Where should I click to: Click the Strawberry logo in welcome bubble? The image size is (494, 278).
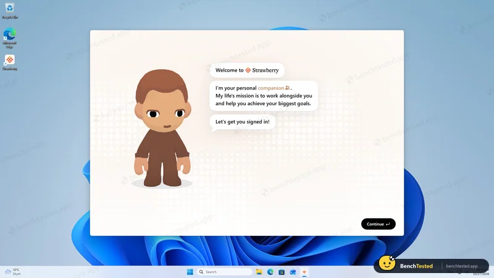point(248,70)
